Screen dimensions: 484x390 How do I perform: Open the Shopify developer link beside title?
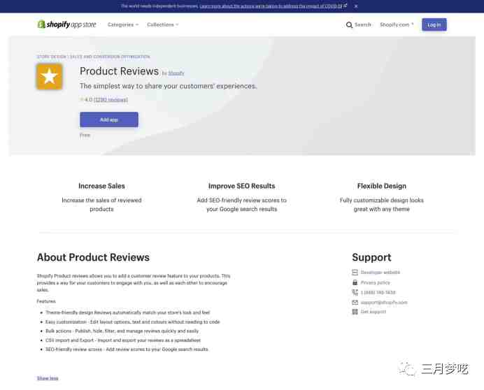pyautogui.click(x=176, y=73)
